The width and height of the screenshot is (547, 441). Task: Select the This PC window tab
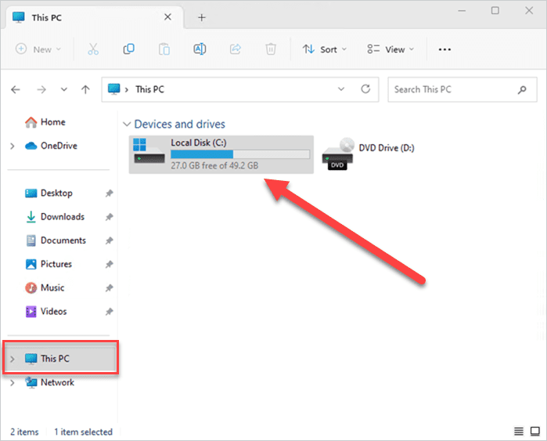[x=94, y=17]
